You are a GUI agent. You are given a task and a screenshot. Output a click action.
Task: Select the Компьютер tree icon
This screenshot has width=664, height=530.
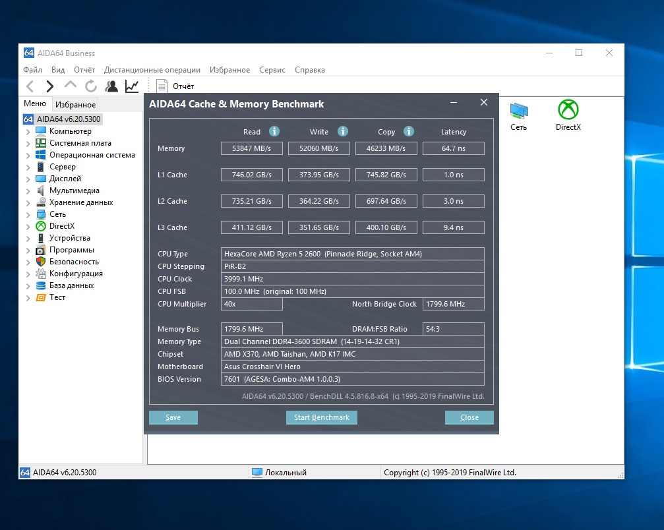point(41,131)
